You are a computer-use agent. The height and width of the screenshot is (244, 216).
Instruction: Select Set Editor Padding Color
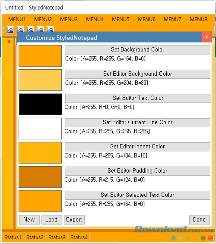click(x=137, y=171)
